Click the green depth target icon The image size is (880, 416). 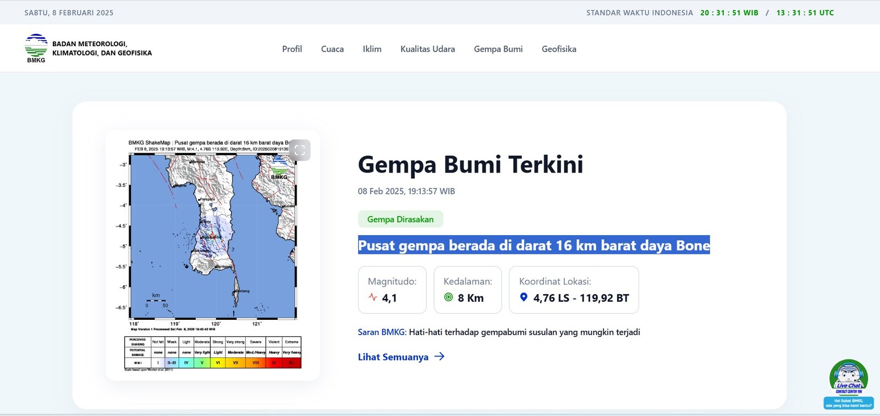coord(448,297)
